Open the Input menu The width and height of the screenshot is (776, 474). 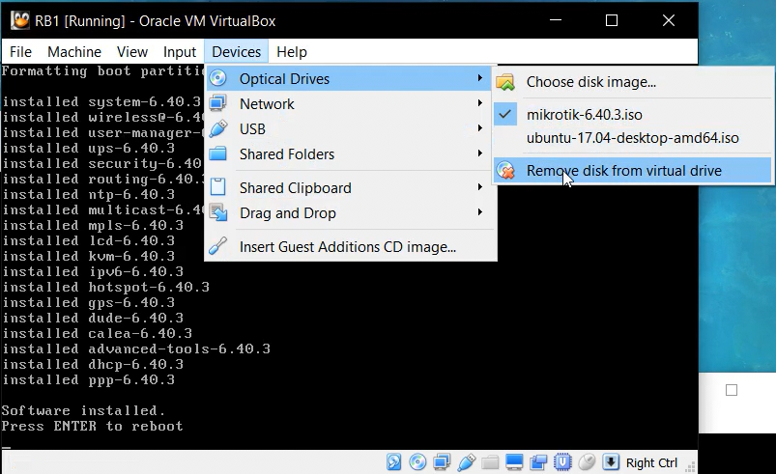pos(180,52)
